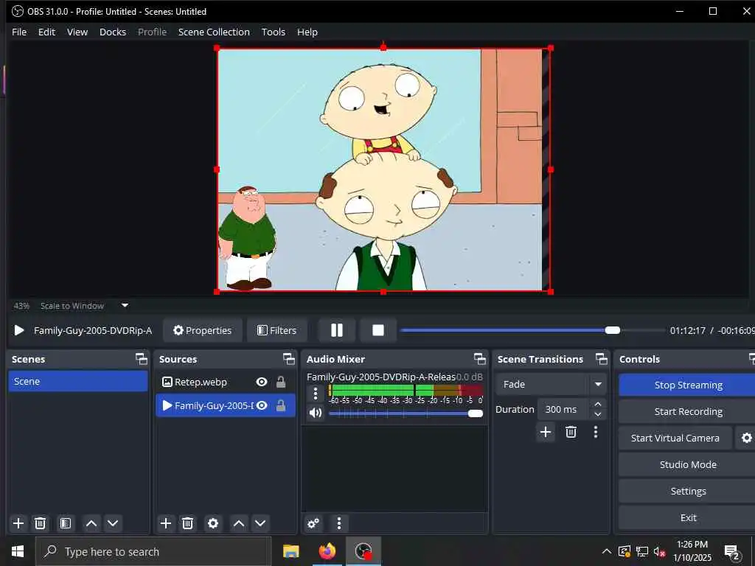Screen dimensions: 755x566
Task: Open transition properties three-dot menu
Action: [596, 432]
